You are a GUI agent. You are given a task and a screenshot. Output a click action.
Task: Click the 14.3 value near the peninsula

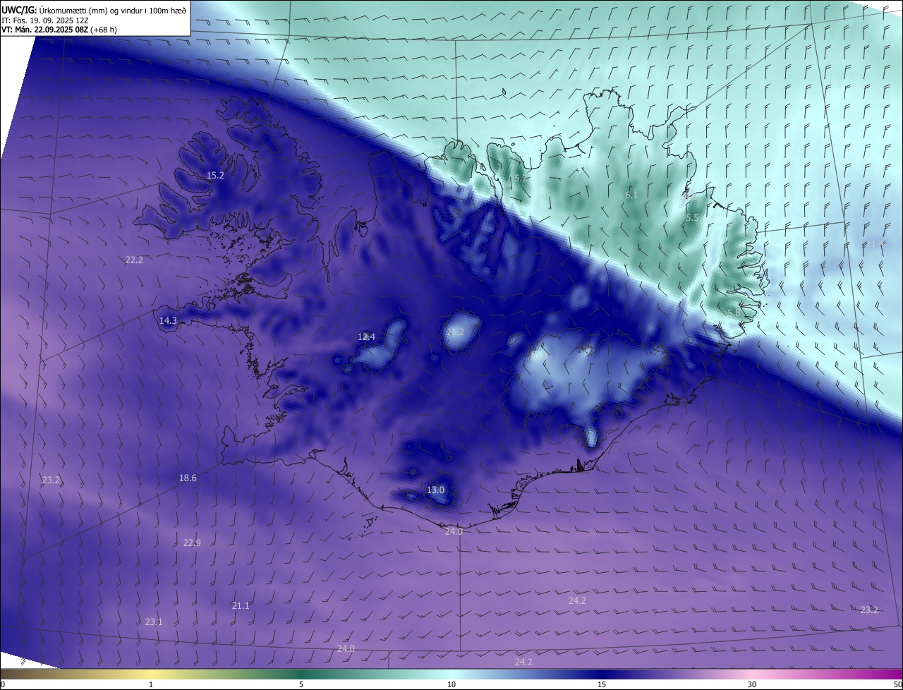pos(168,320)
